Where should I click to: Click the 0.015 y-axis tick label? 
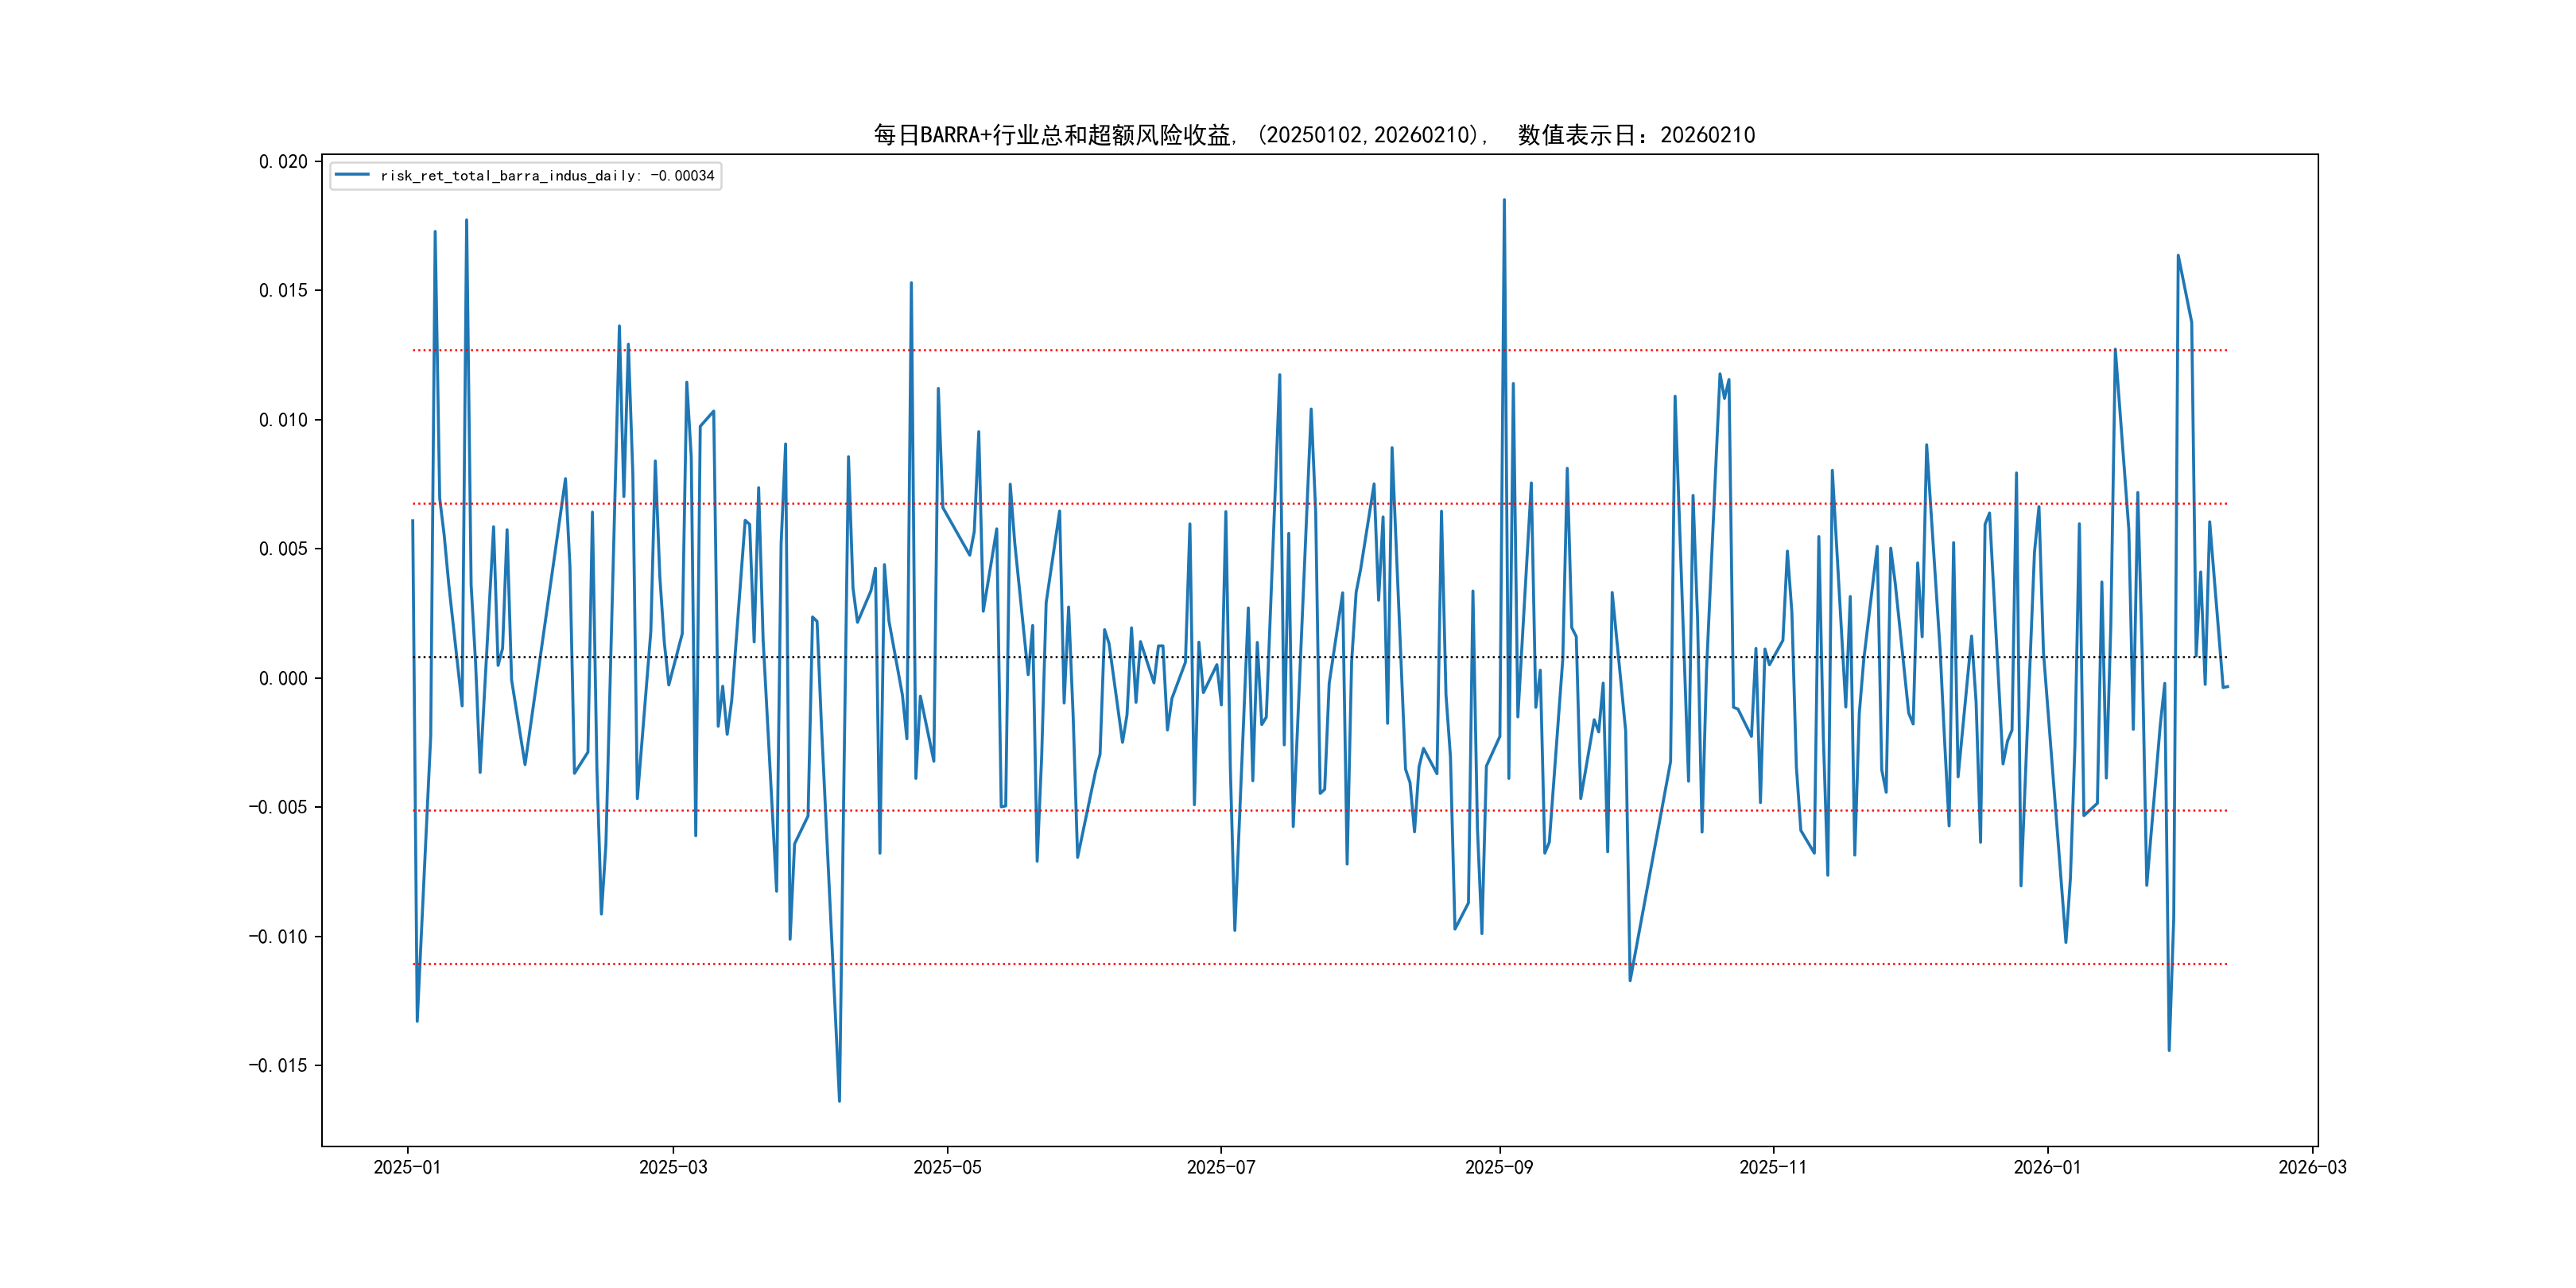(283, 291)
